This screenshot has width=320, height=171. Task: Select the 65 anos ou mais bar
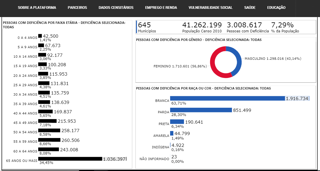point(70,159)
